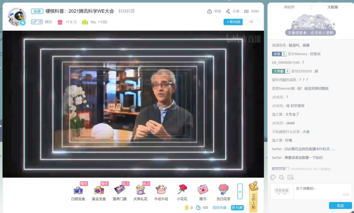Viewport: 354px width, 213px height.
Task: Click the 发送 send button
Action: 340,206
